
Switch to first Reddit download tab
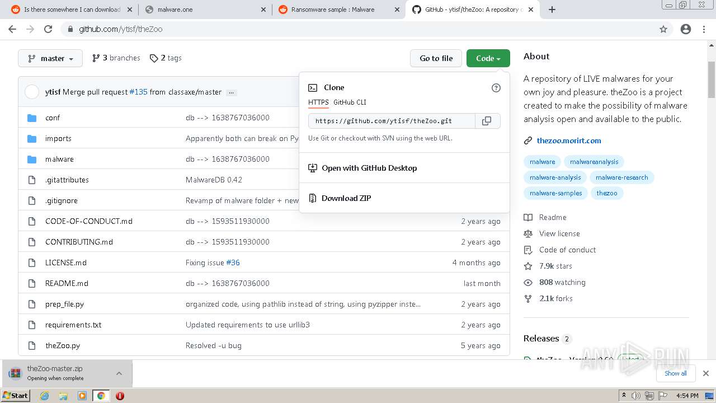click(x=72, y=10)
